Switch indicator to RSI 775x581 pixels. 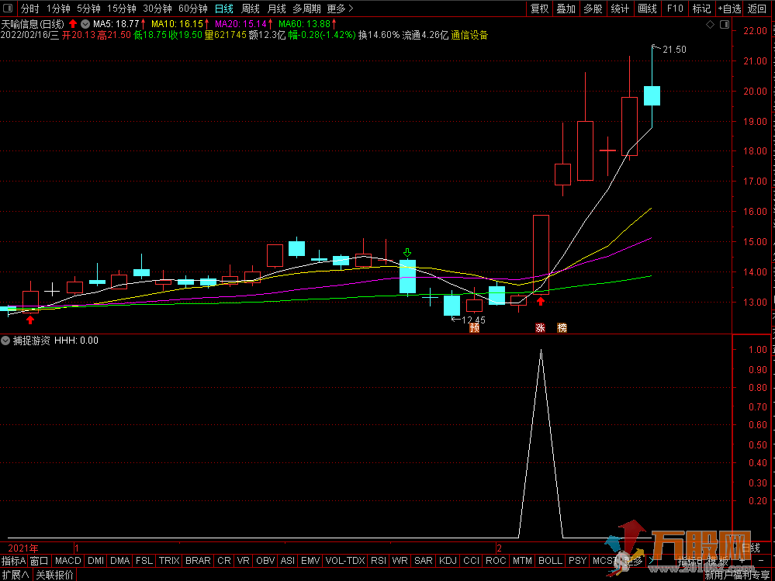(x=379, y=561)
